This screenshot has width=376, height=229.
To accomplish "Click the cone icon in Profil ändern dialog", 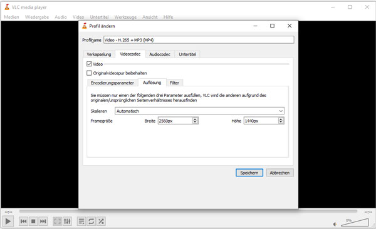I will click(x=85, y=26).
